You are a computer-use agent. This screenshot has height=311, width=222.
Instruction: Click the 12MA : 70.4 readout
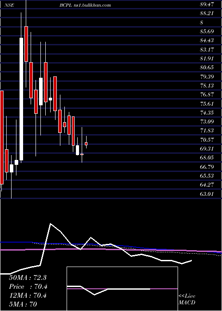pyautogui.click(x=28, y=295)
